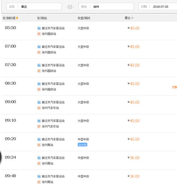Click the 终 end-station icon in 07:30 row
Image resolution: width=177 pixels, height=184 pixels.
[x=39, y=71]
